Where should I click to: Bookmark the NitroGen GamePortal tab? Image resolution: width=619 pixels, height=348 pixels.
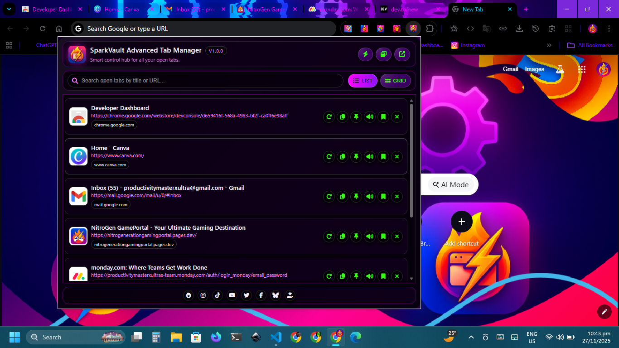[x=383, y=237]
